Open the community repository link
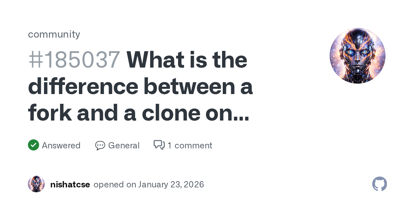This screenshot has height=209, width=419. [54, 34]
